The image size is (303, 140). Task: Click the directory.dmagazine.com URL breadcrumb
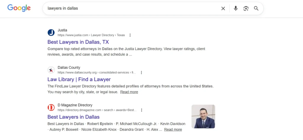97,110
